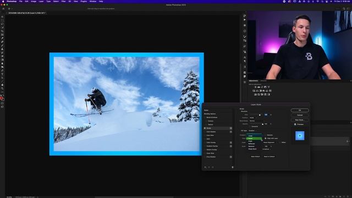Delete effect with Layer Style trash icon
This screenshot has width=352, height=198.
point(232,167)
